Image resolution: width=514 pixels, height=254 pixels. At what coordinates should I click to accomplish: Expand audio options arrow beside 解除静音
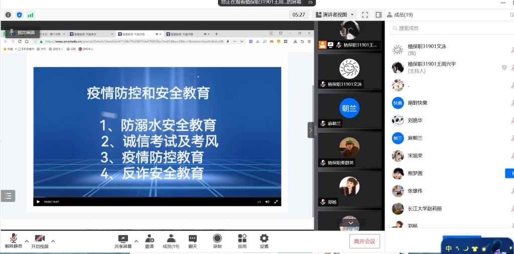click(27, 241)
